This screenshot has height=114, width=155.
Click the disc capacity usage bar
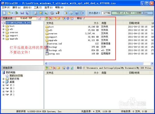pyautogui.click(x=132, y=13)
